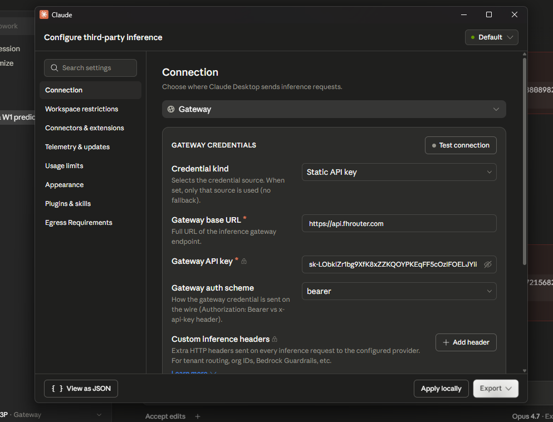
Task: Open the Gateway auth scheme bearer dropdown
Action: 399,291
